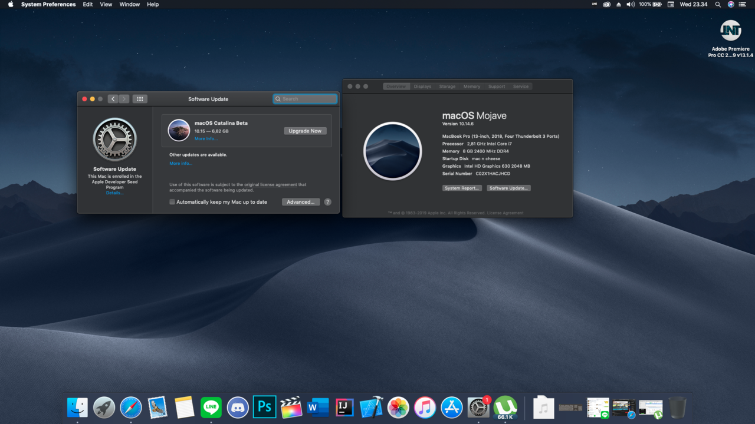Click the Software Update gear icon
The height and width of the screenshot is (424, 755).
click(x=114, y=140)
